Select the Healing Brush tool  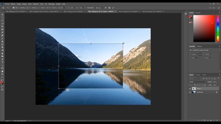2,35
